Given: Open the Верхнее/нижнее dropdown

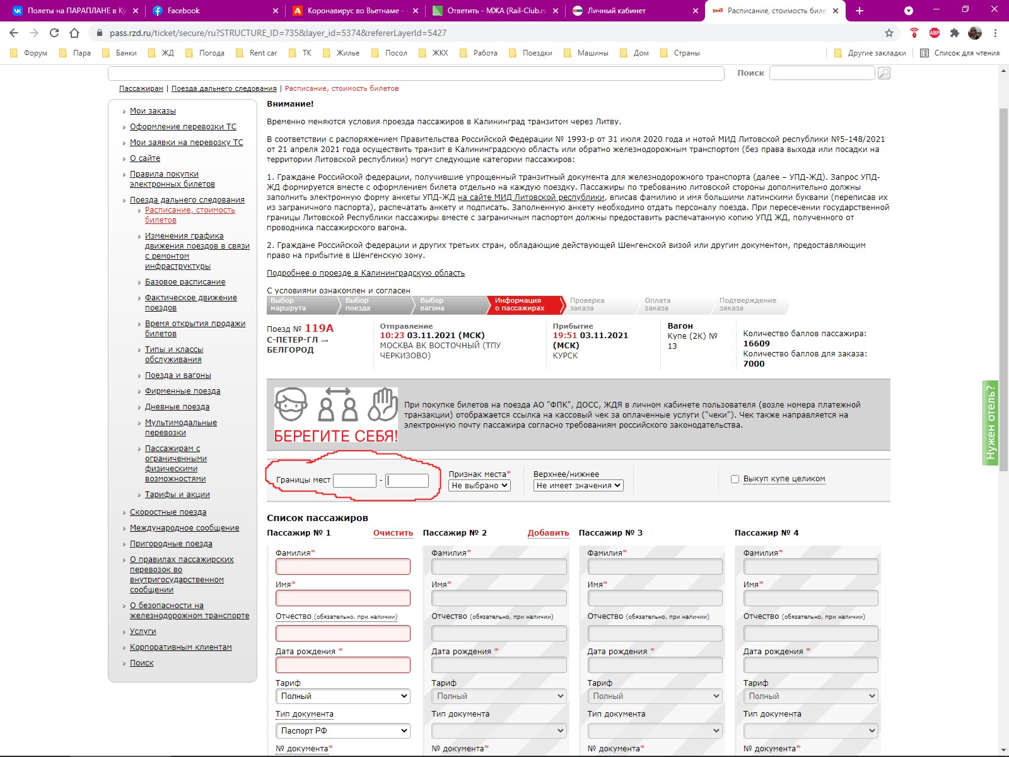Looking at the screenshot, I should (x=578, y=486).
